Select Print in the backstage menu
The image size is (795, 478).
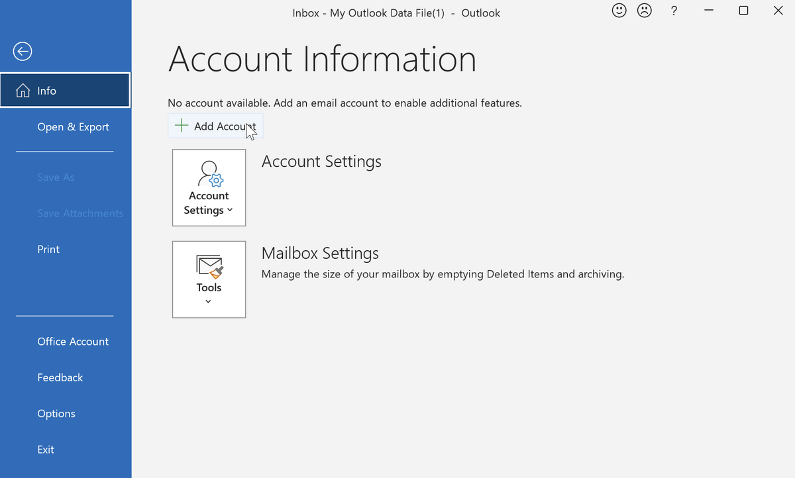[48, 249]
